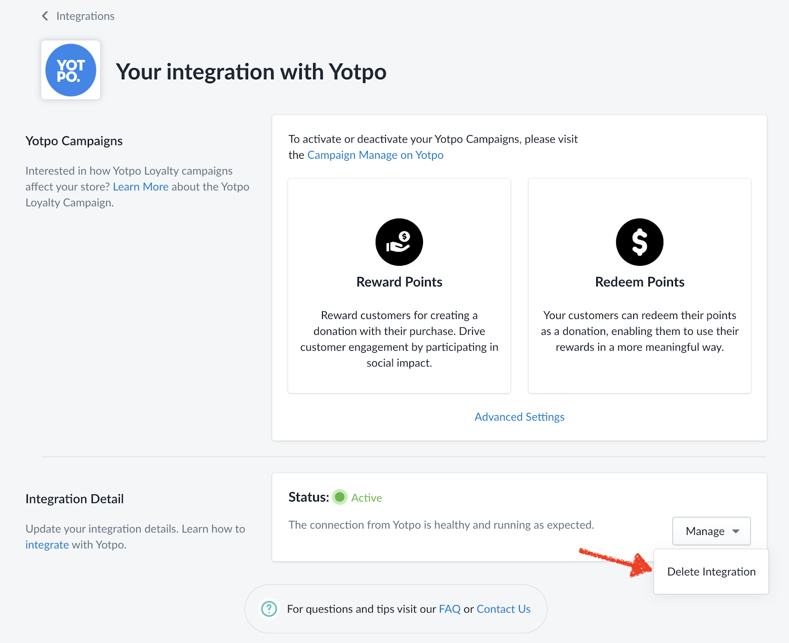This screenshot has width=789, height=643.
Task: Click the question mark help icon
Action: coord(269,609)
